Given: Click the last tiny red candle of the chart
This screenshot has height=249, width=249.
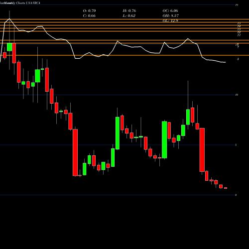Looking at the screenshot, I should click(226, 188).
